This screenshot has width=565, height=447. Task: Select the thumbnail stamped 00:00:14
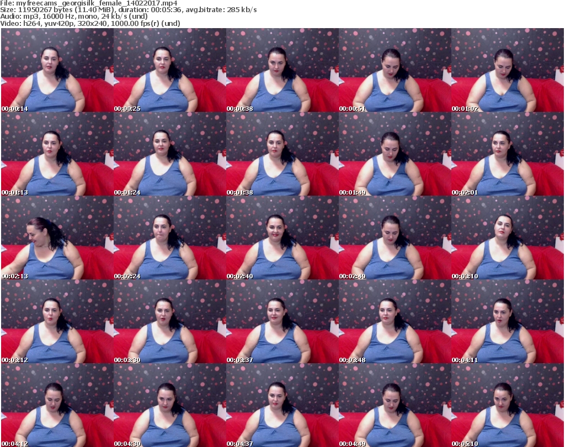(57, 70)
